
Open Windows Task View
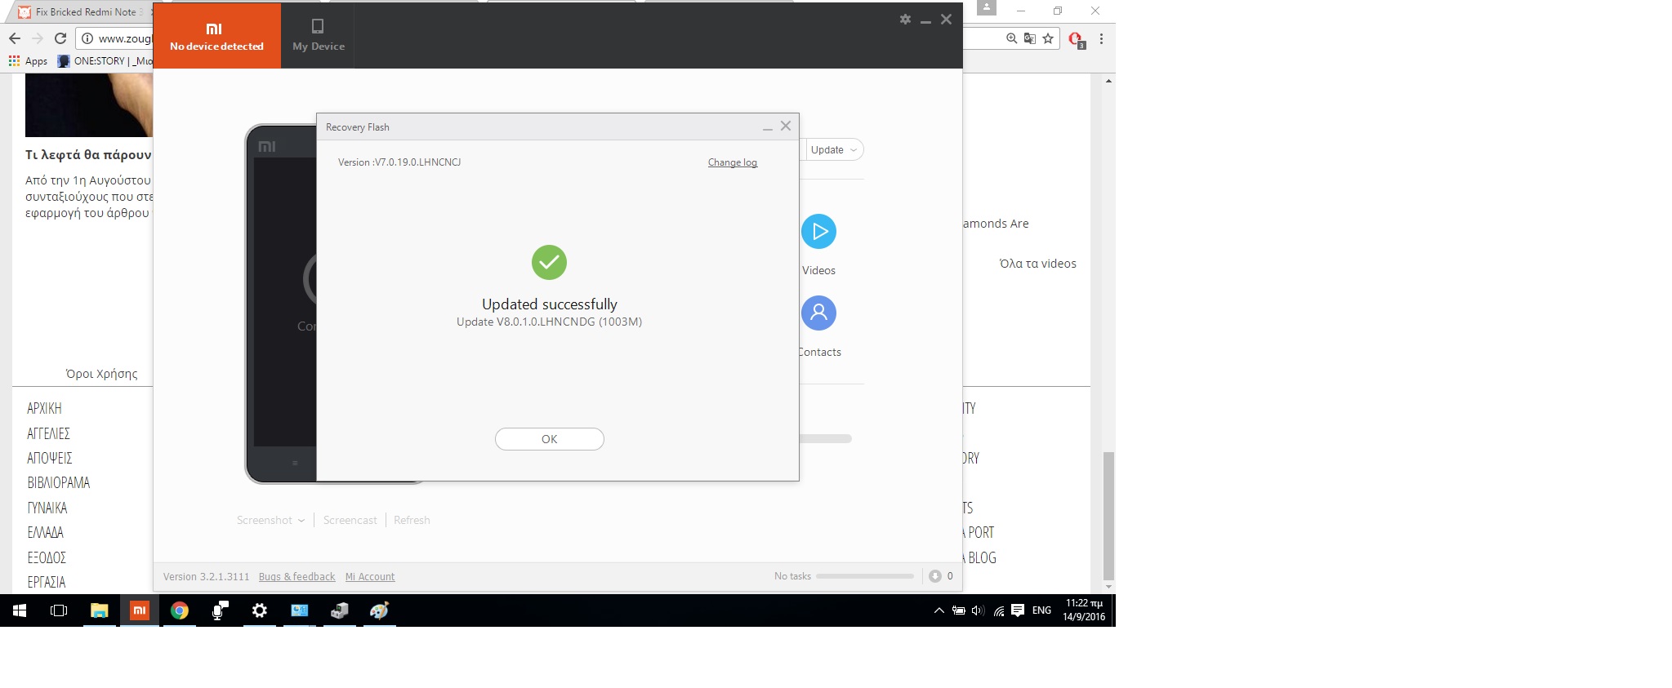click(59, 610)
